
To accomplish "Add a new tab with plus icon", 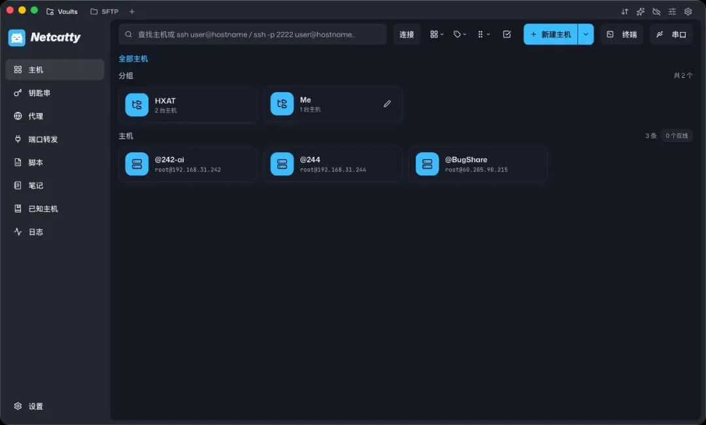I will pyautogui.click(x=132, y=12).
